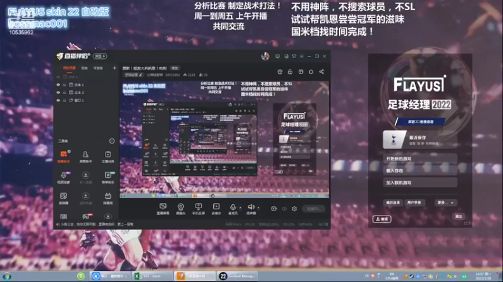503x282 pixels.
Task: Click the notification bell icon above preview
Action: pos(311,71)
